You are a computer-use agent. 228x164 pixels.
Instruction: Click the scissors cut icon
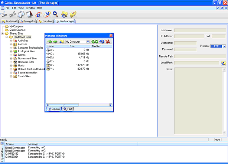[x=12, y=14]
